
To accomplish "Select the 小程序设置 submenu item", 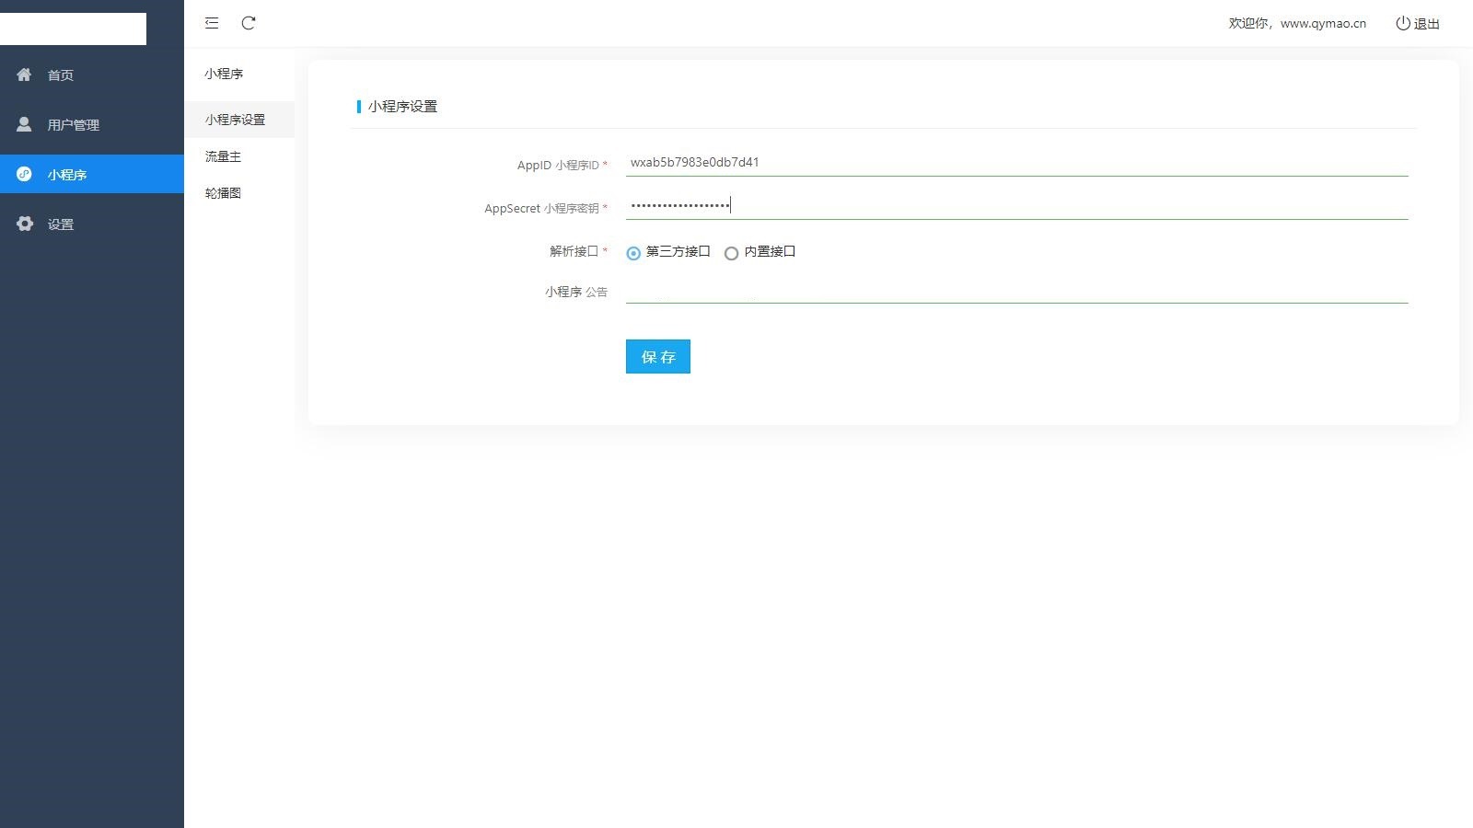I will 239,120.
